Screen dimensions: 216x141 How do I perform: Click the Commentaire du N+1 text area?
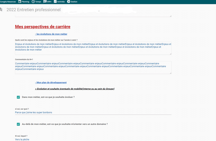tap(93, 67)
